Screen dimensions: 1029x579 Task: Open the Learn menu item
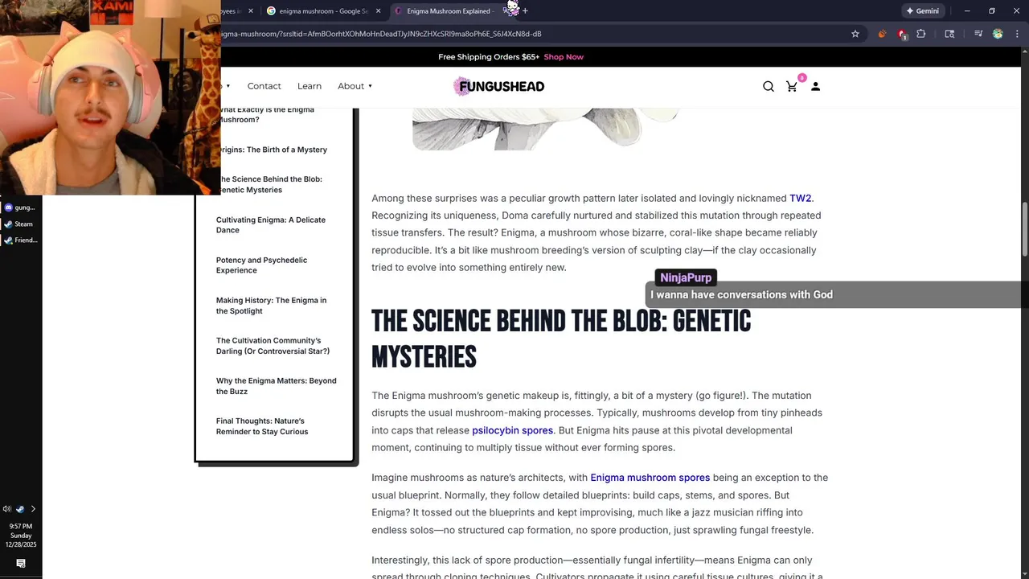point(310,86)
